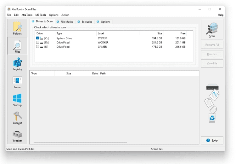Sort drives by the Free column header

coord(175,33)
